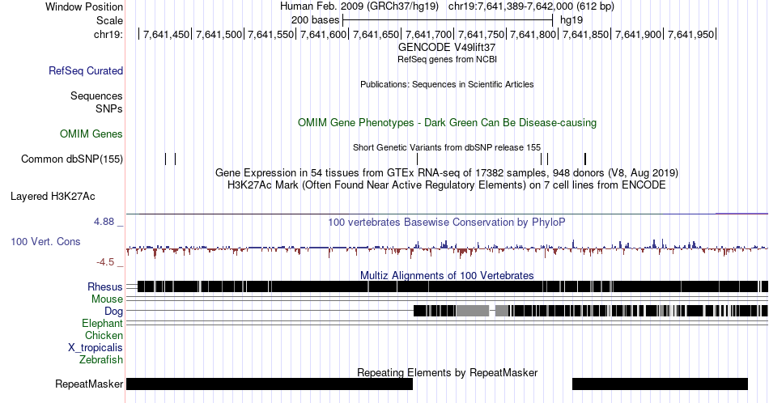Viewport: 769px width, 403px height.
Task: Select the Mouse species label
Action: pos(107,299)
